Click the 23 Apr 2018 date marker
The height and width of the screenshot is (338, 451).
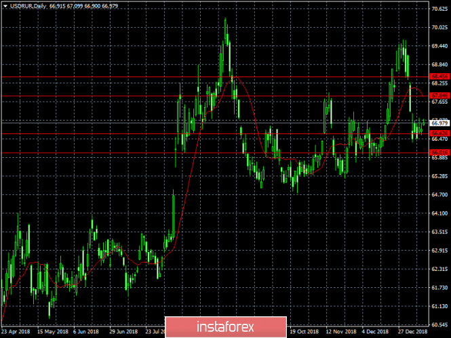point(16,331)
